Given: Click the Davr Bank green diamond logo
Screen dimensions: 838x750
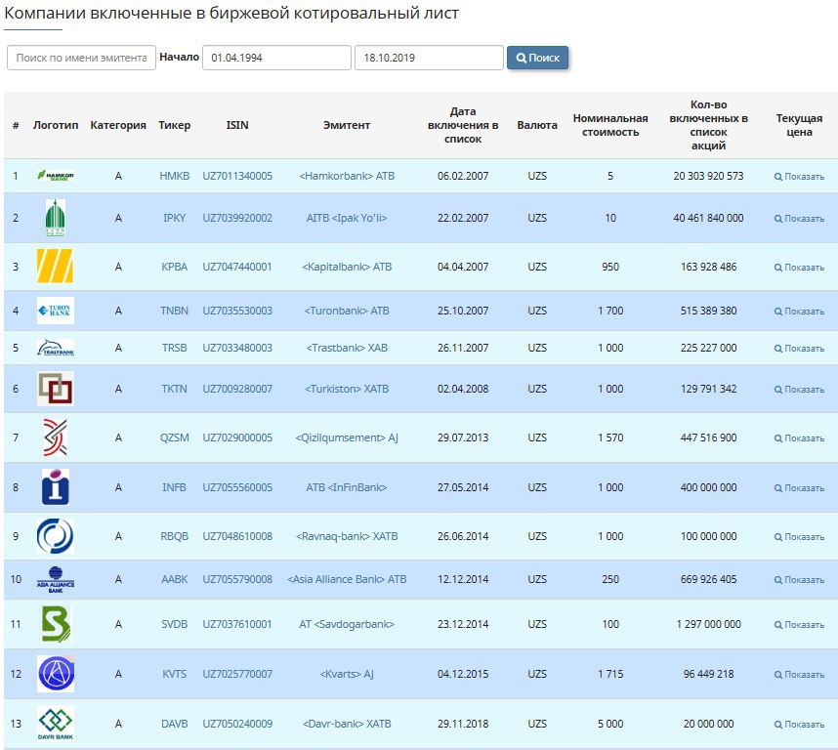Looking at the screenshot, I should [56, 724].
